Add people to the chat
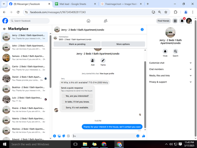 [x=93, y=60]
